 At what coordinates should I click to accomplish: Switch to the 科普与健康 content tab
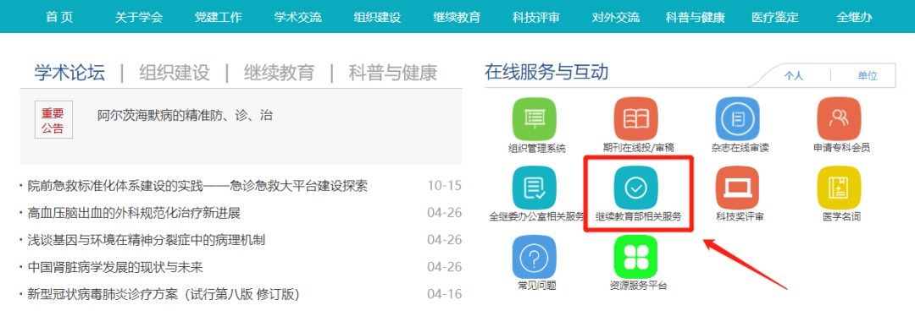(393, 73)
